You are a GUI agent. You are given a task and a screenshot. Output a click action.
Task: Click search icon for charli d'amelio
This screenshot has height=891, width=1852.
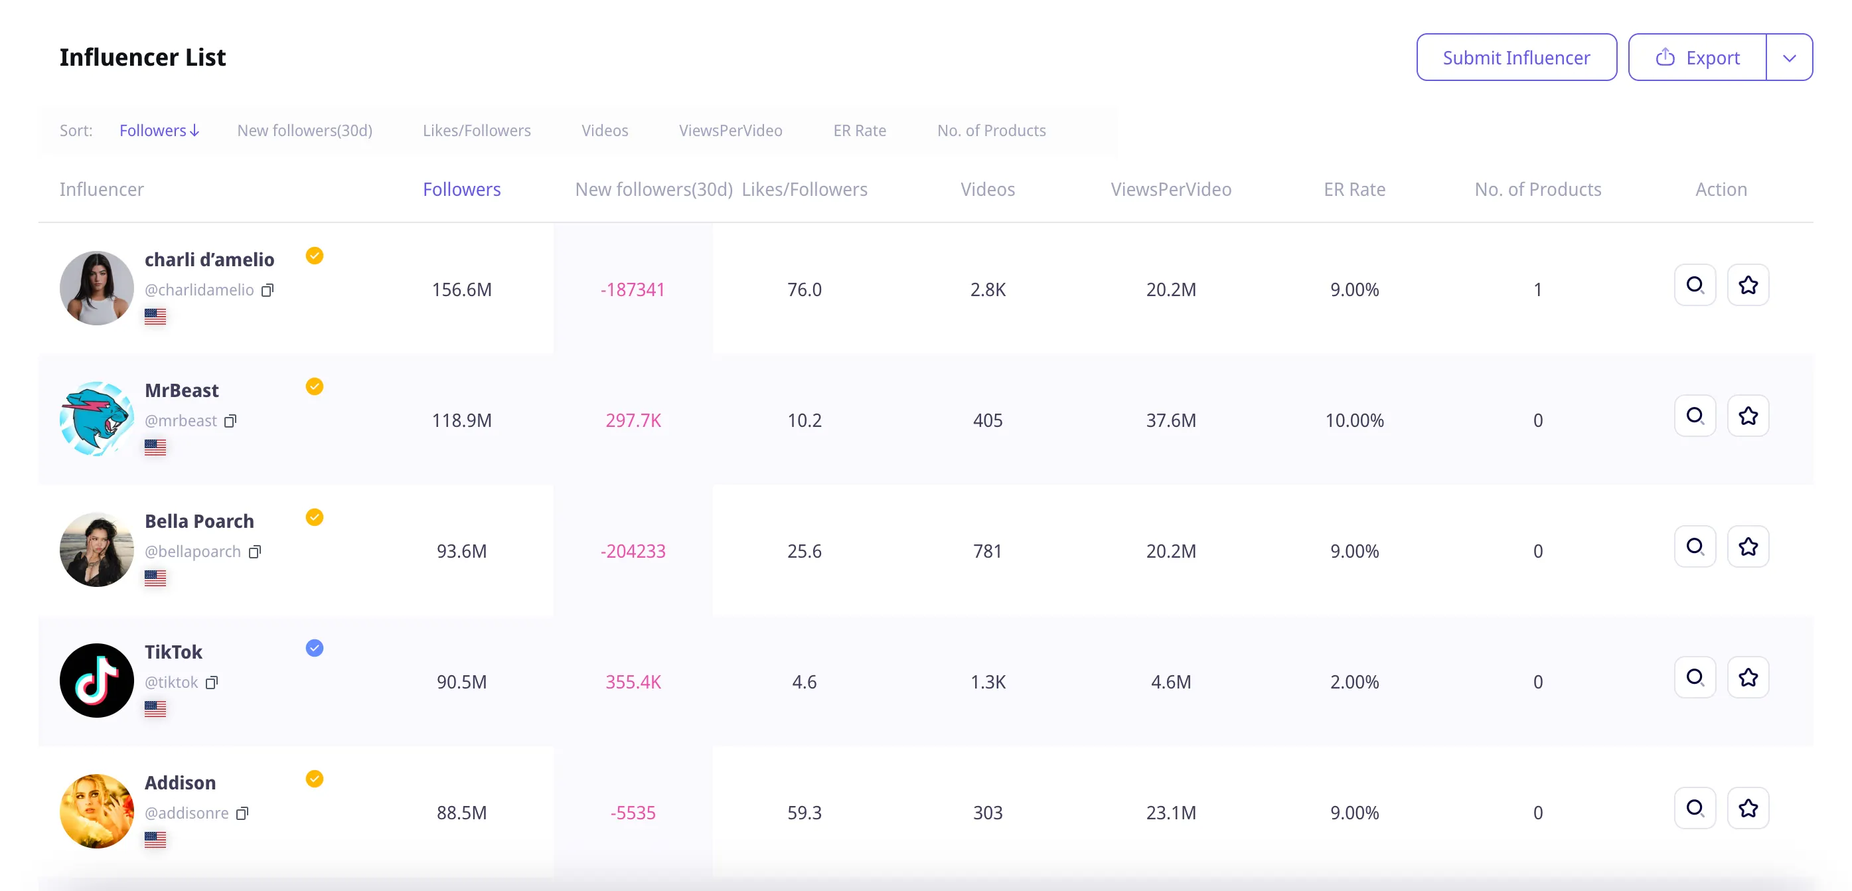(1695, 285)
